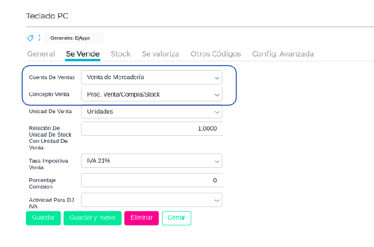Image resolution: width=374 pixels, height=247 pixels.
Task: Select the Generales: EjApps tag chip
Action: tap(70, 38)
